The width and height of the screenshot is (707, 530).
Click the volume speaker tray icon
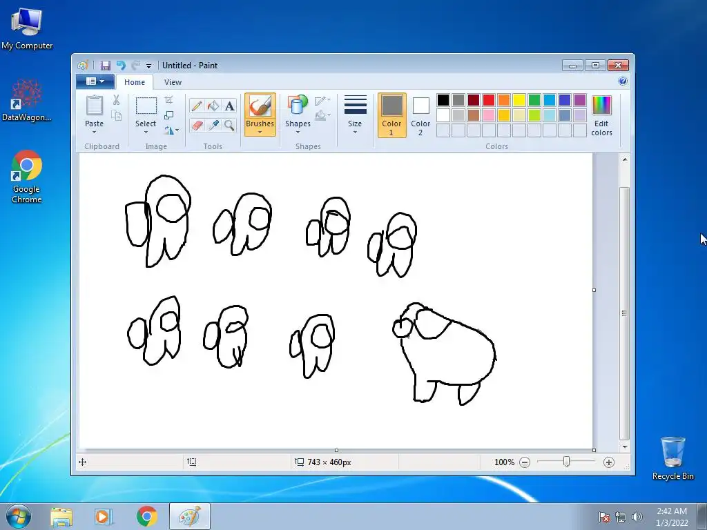(637, 517)
